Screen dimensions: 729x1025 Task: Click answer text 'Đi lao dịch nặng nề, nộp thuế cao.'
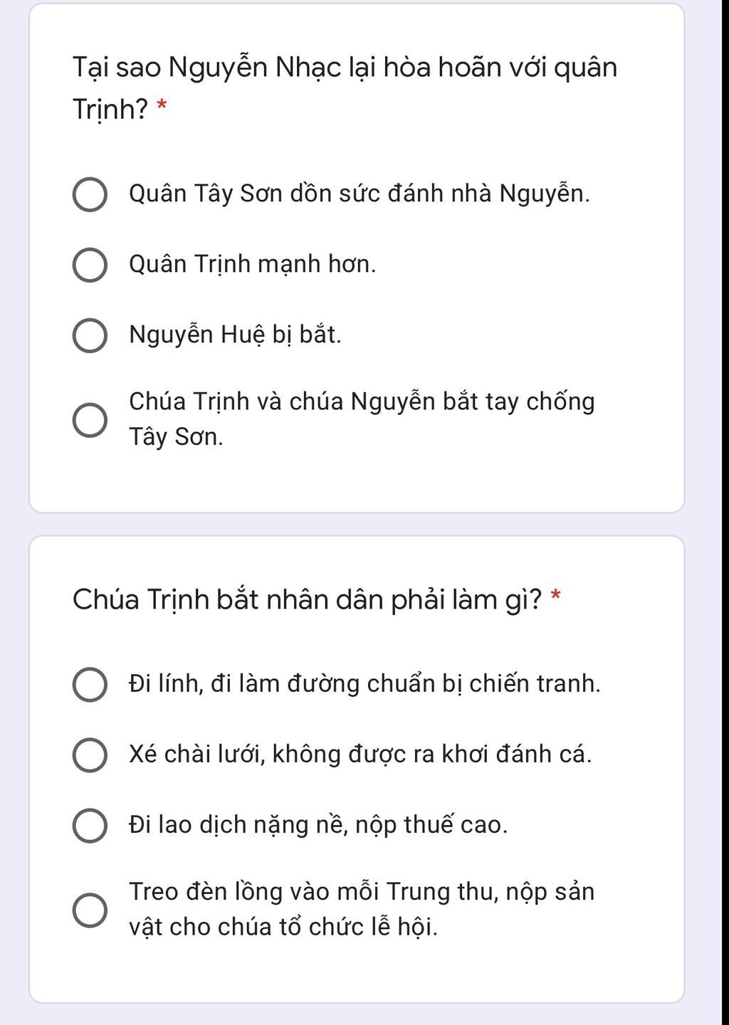click(x=318, y=824)
